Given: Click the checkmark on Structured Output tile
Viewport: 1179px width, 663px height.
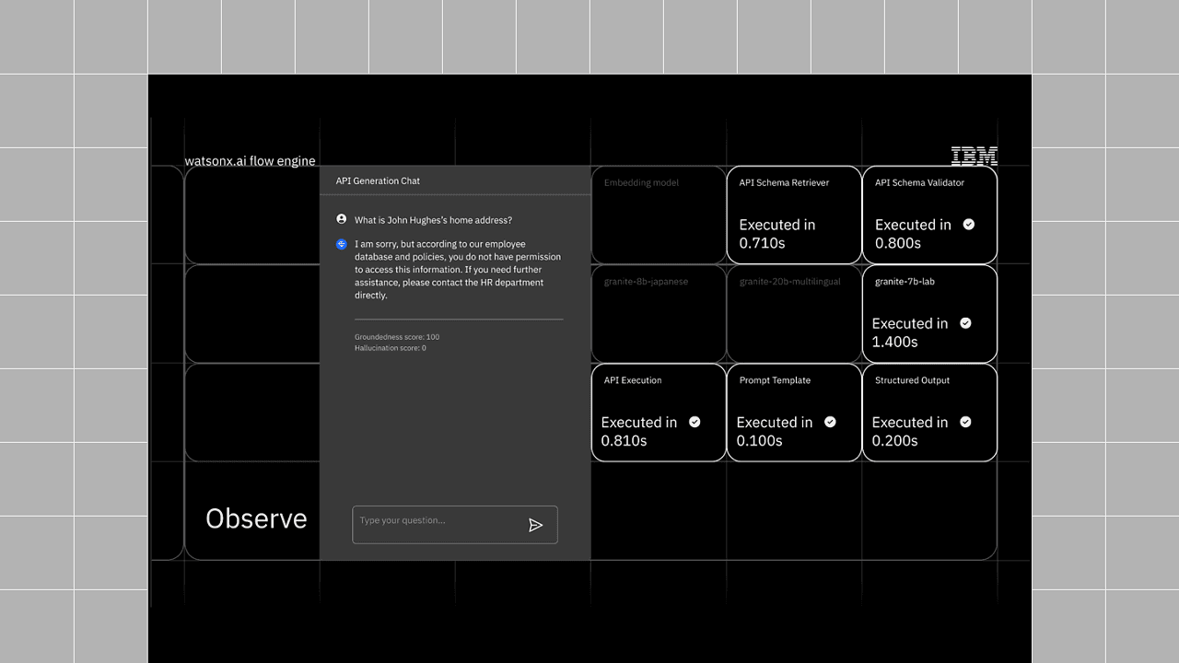Looking at the screenshot, I should (965, 422).
